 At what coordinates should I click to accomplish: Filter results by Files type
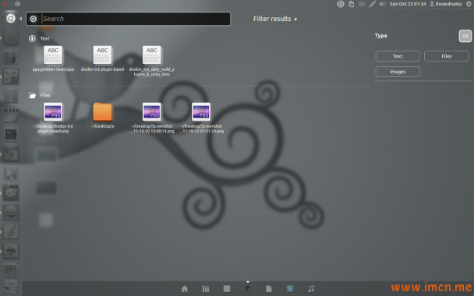tap(447, 56)
